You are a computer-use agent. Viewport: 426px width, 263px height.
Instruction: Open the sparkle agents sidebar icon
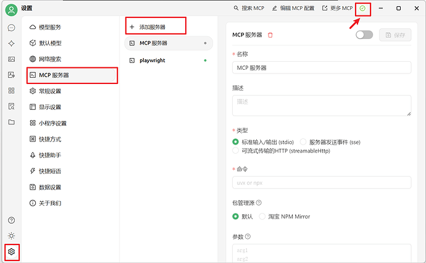[x=11, y=43]
